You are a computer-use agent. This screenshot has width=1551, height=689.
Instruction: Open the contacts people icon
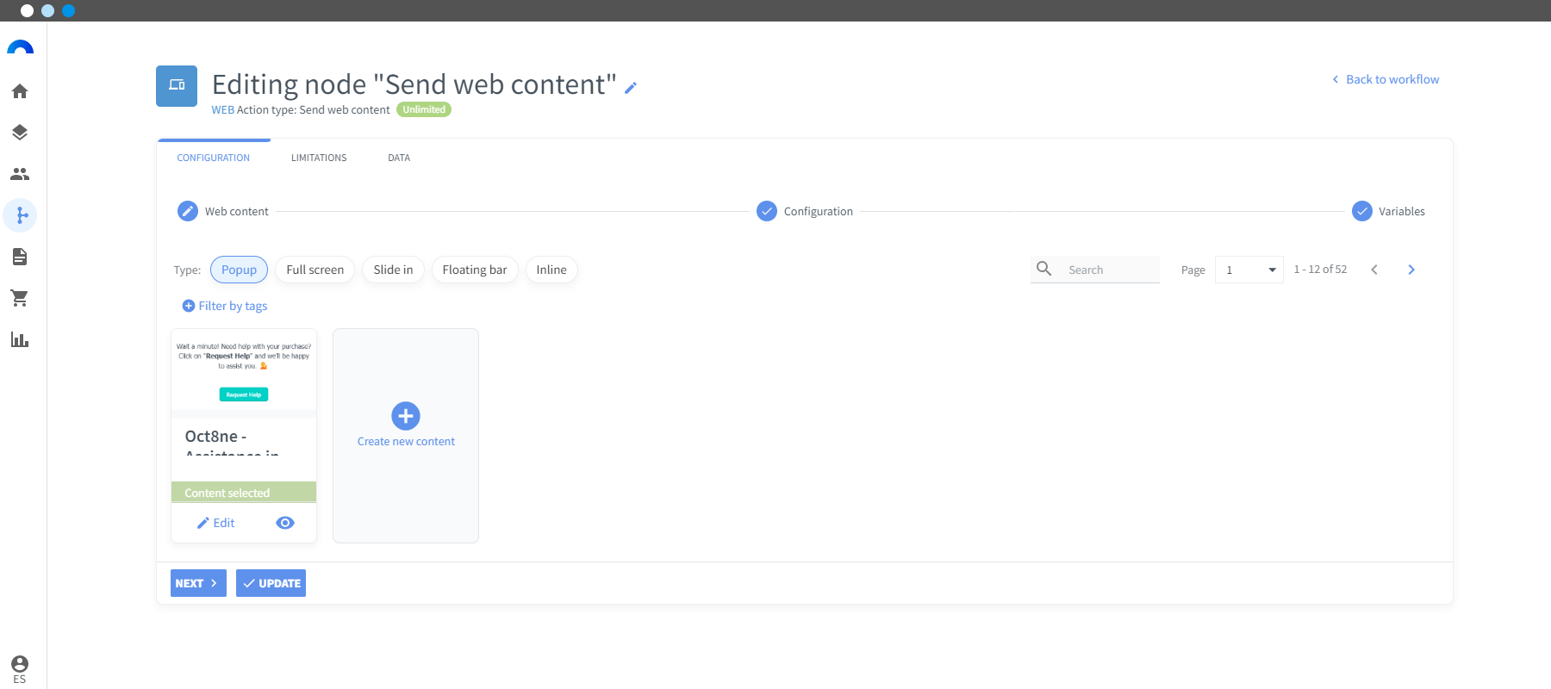[x=20, y=174]
